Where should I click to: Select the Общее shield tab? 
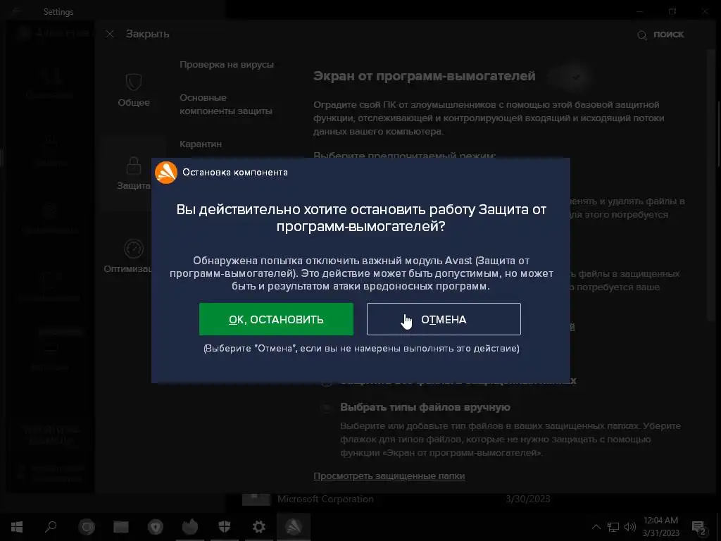[x=134, y=90]
